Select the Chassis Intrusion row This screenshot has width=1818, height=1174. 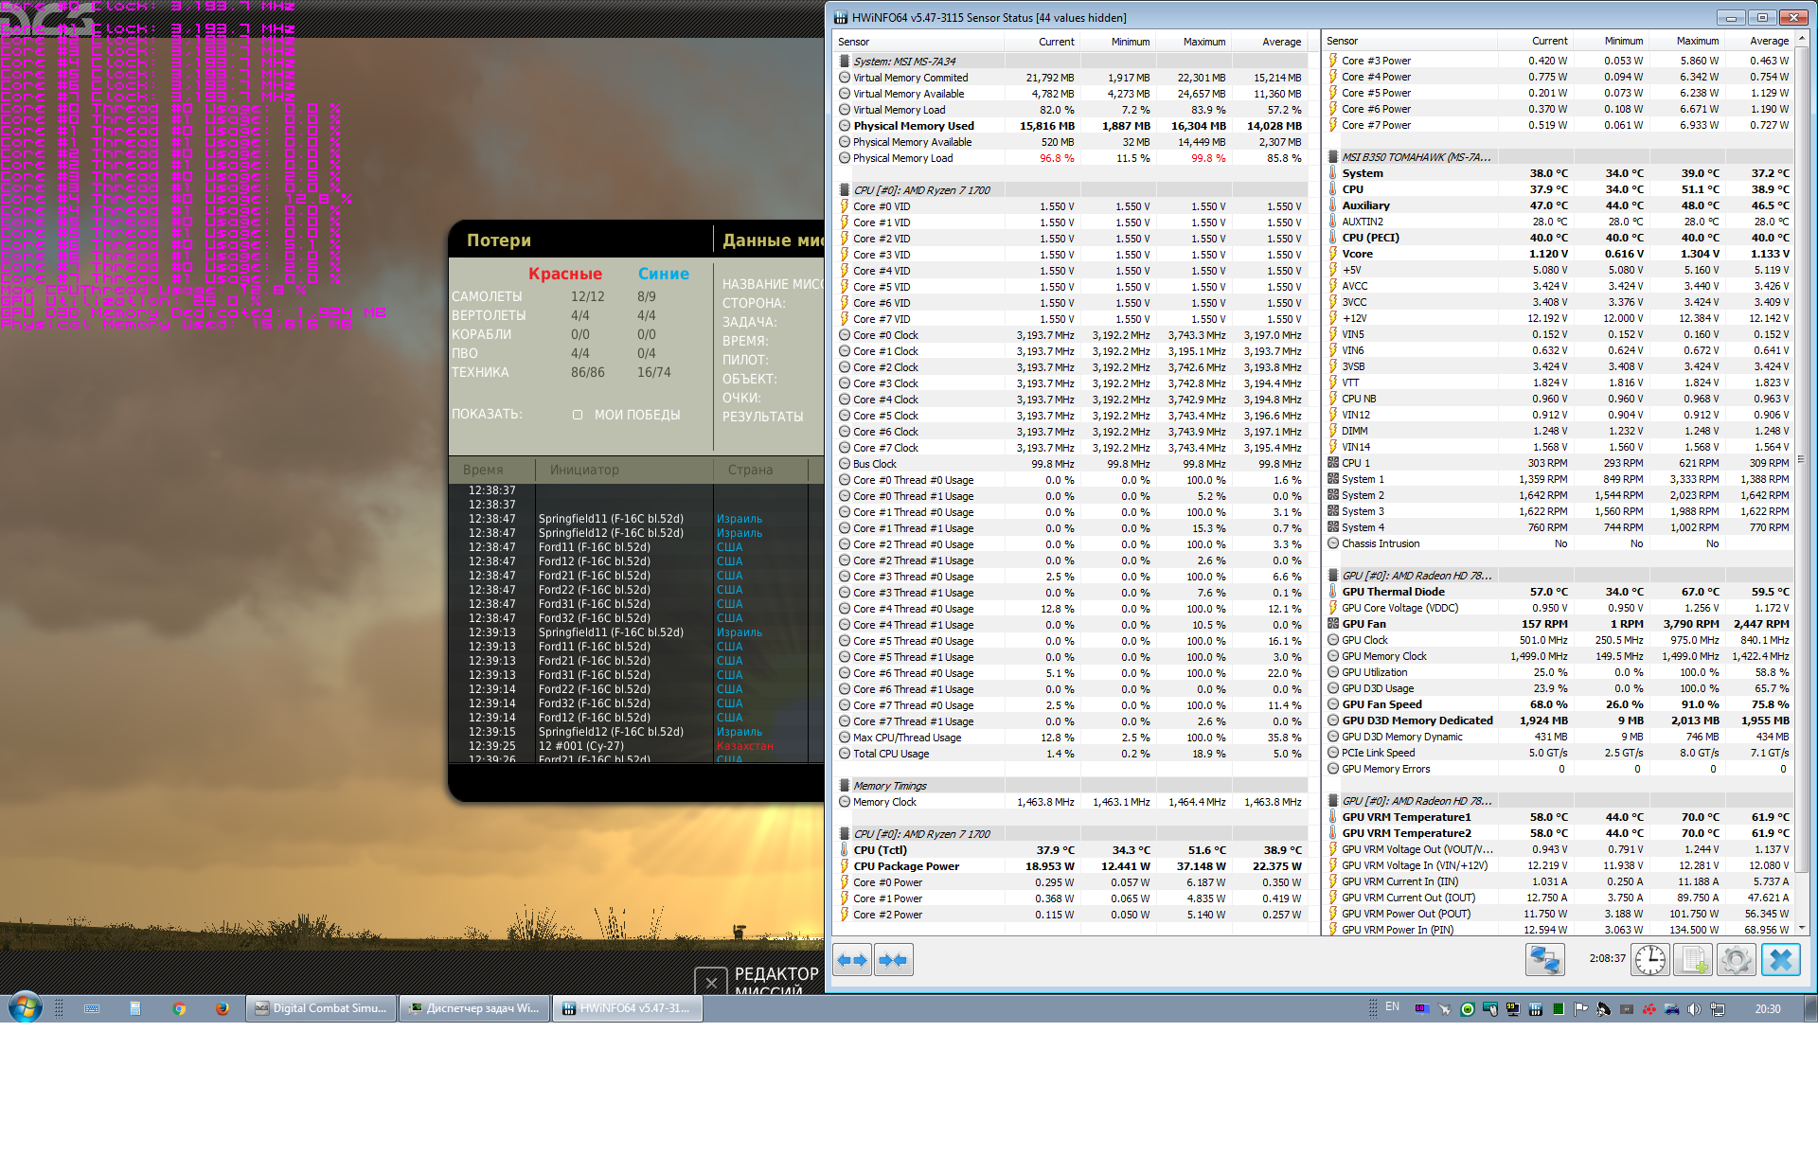1559,543
